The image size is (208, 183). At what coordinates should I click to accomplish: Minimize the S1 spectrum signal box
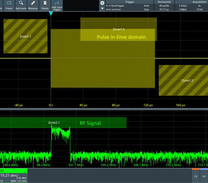pos(25,171)
